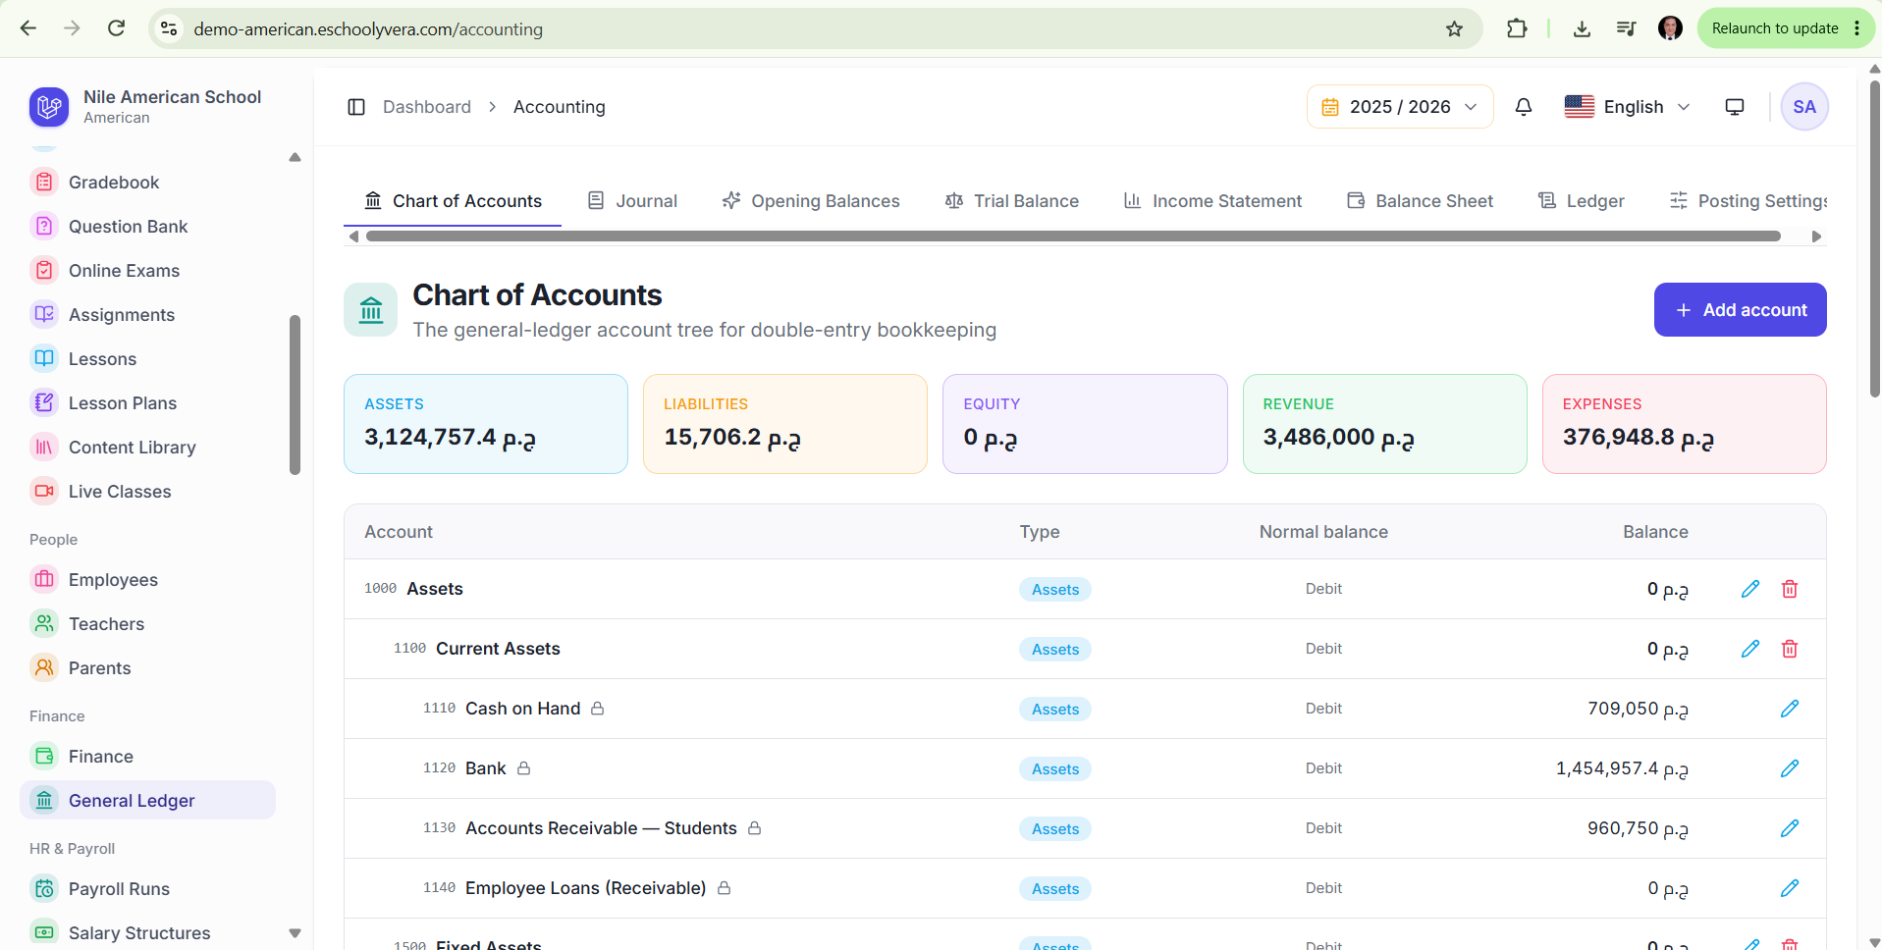The width and height of the screenshot is (1882, 950).
Task: Edit the Employee Loans (Receivable) account
Action: click(x=1790, y=888)
